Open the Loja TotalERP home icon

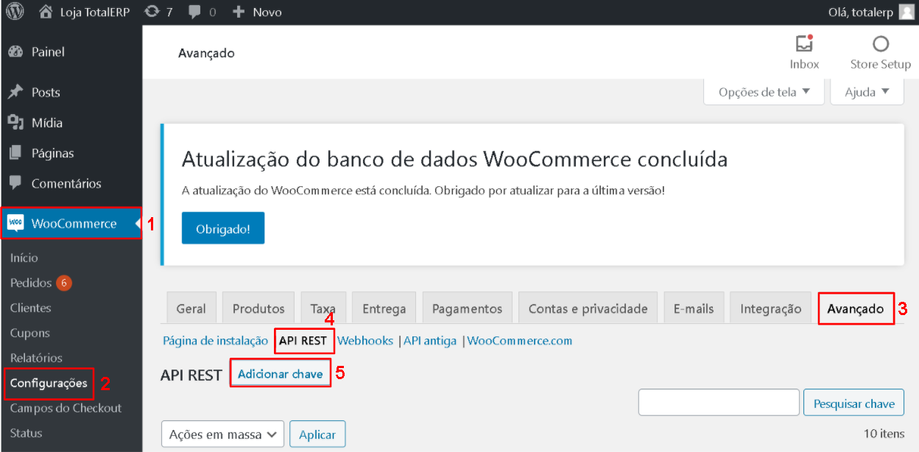(x=46, y=12)
